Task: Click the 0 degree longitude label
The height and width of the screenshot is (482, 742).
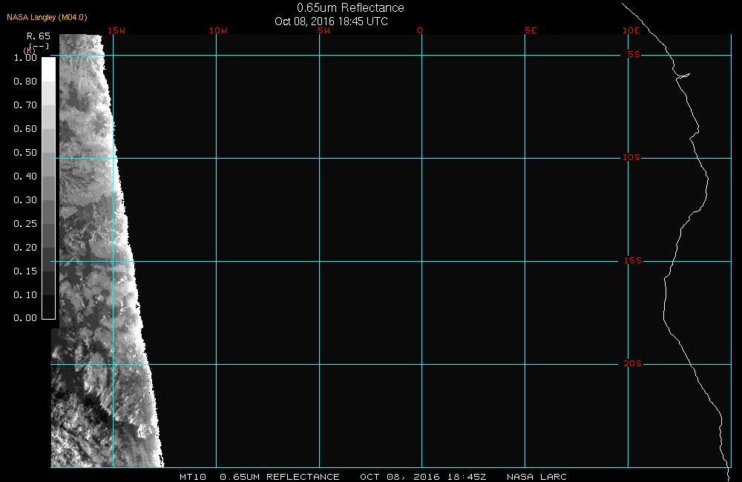Action: click(x=421, y=30)
